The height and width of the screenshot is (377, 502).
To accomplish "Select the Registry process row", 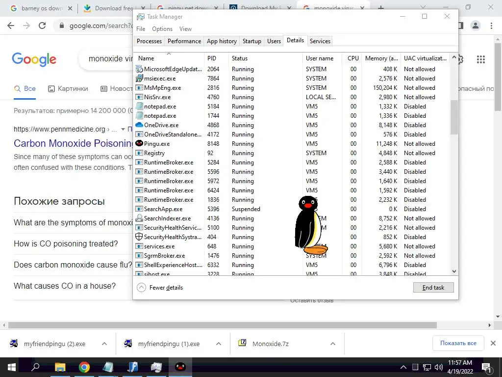I will coord(292,153).
